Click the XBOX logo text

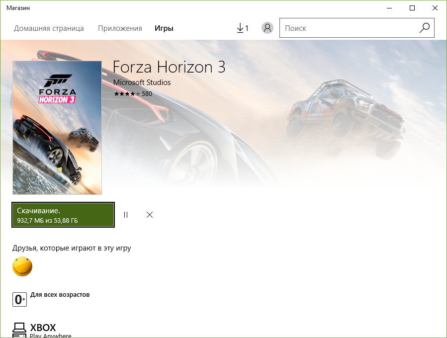click(43, 327)
